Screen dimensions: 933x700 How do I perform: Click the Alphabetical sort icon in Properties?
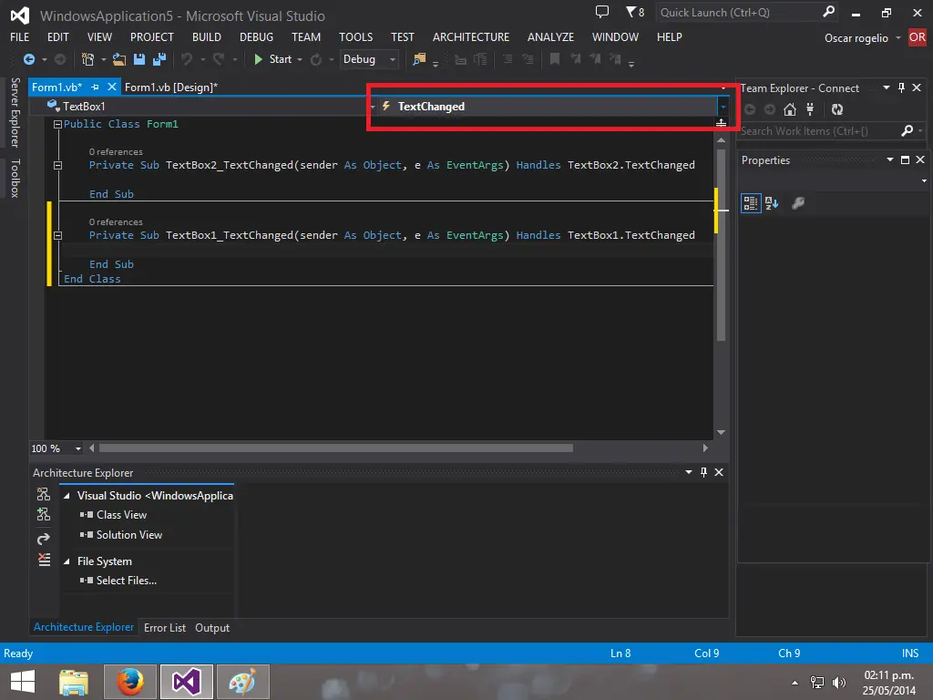click(772, 203)
